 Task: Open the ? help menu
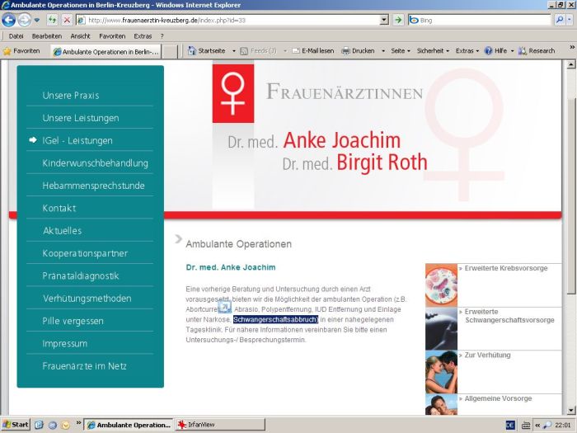click(162, 36)
